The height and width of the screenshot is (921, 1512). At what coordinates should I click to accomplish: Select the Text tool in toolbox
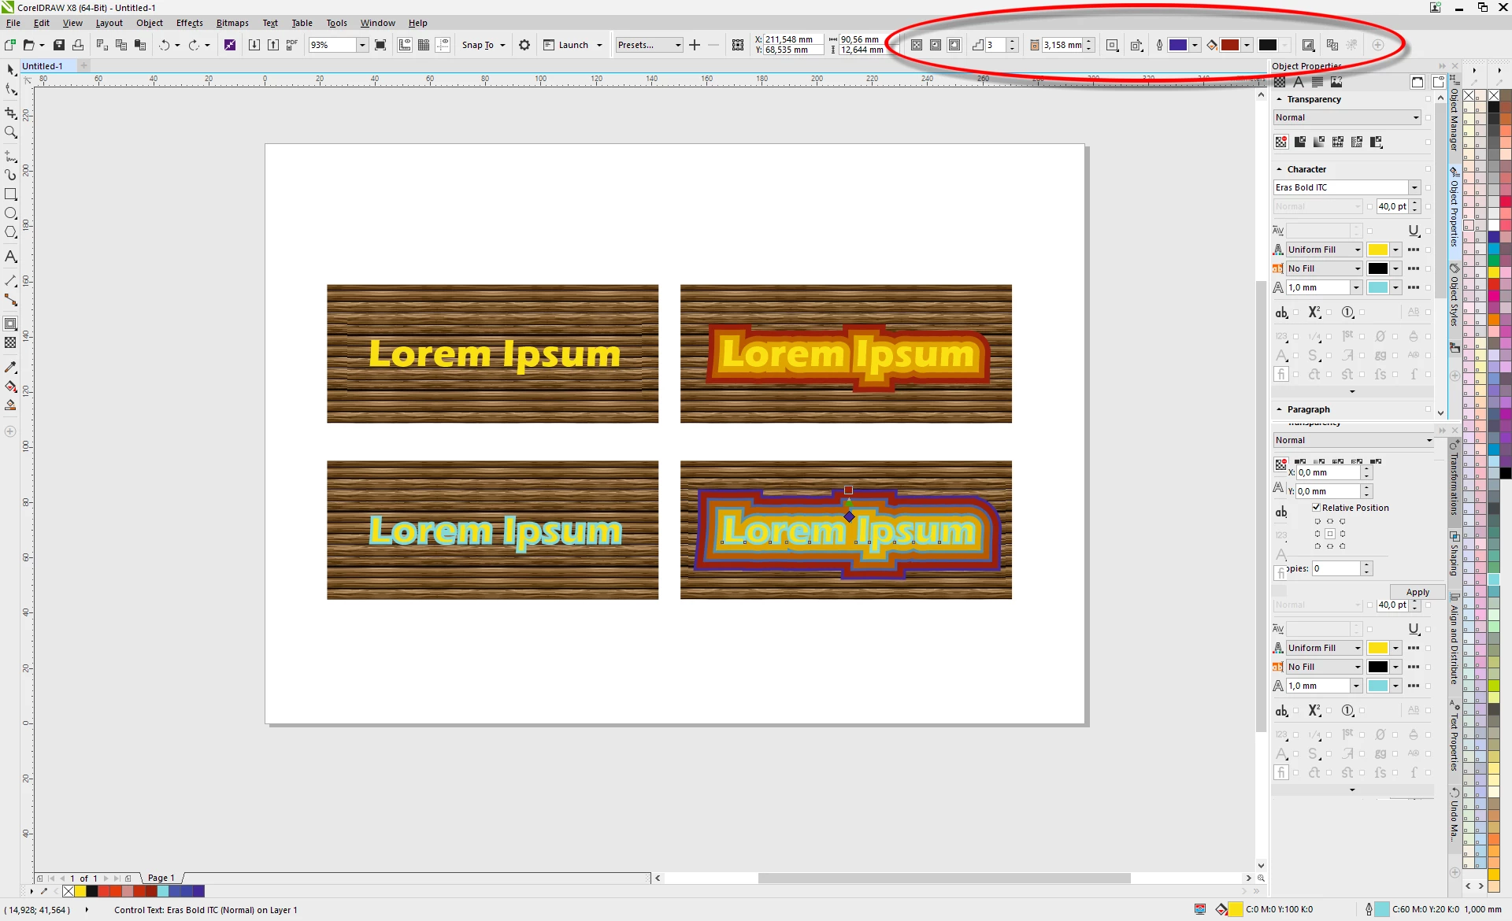(x=10, y=257)
